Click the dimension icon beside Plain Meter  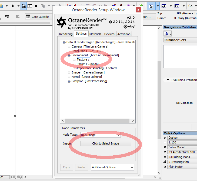point(165,167)
